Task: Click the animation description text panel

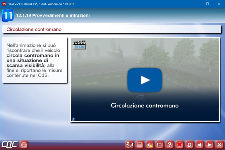Action: point(34,60)
